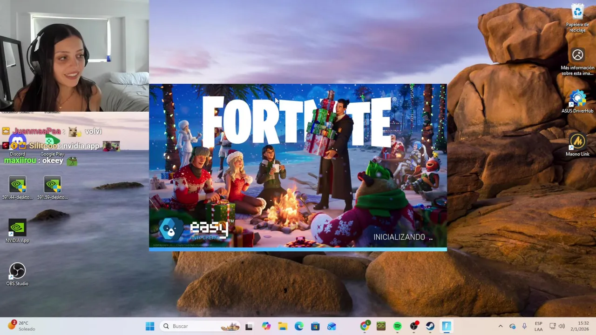Open the Discord desktop shortcut
The image size is (596, 335).
(x=17, y=146)
